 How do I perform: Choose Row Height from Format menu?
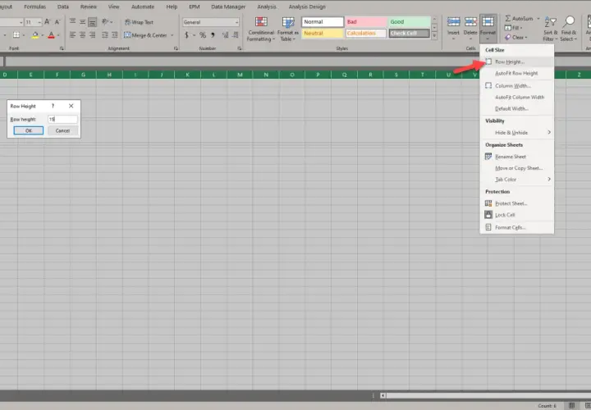click(x=517, y=61)
